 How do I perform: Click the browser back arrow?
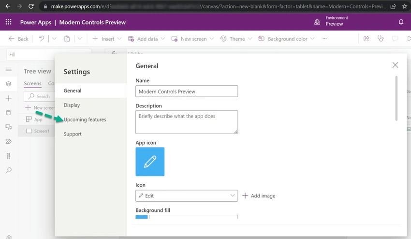[x=8, y=6]
